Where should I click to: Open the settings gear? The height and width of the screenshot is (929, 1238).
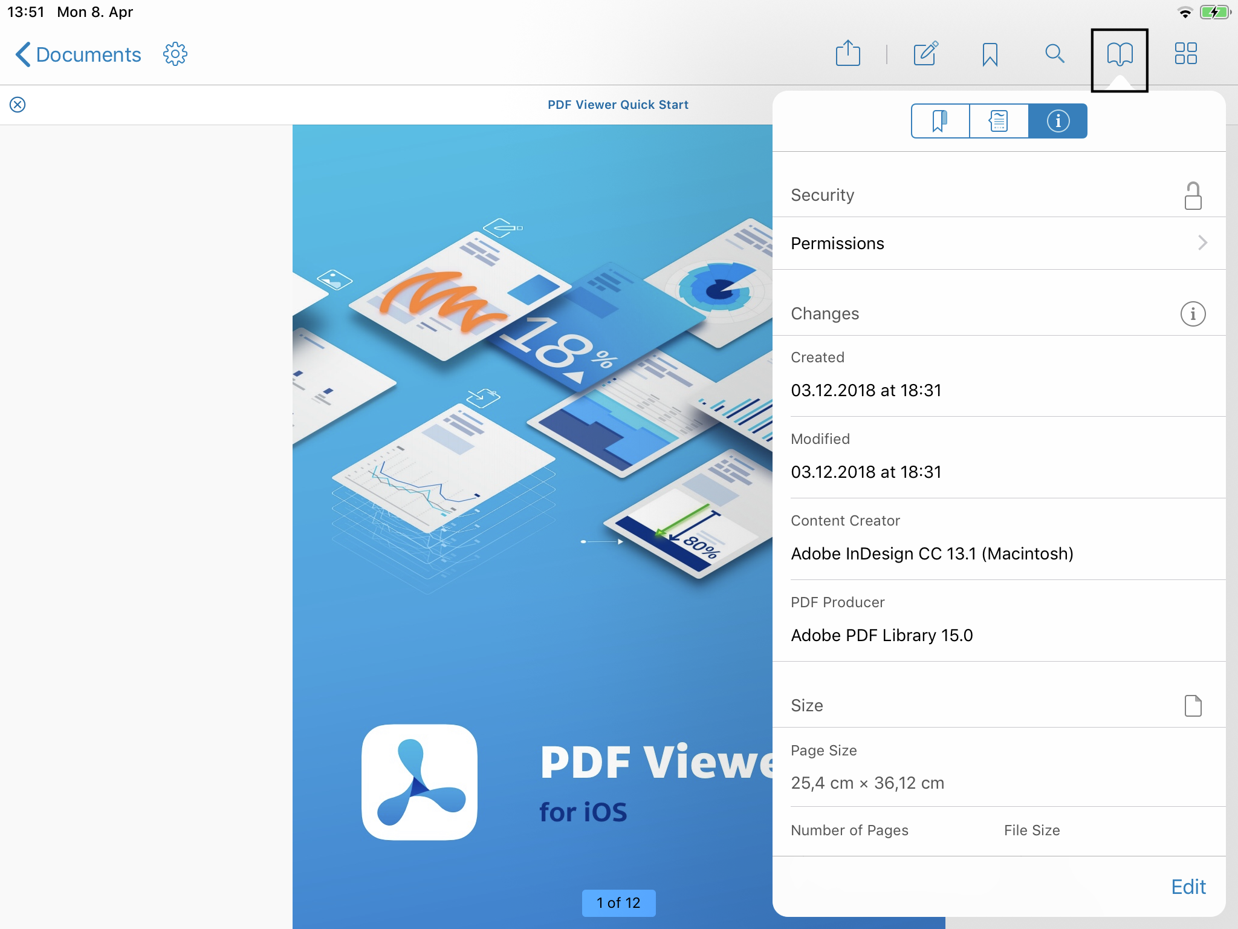[175, 54]
